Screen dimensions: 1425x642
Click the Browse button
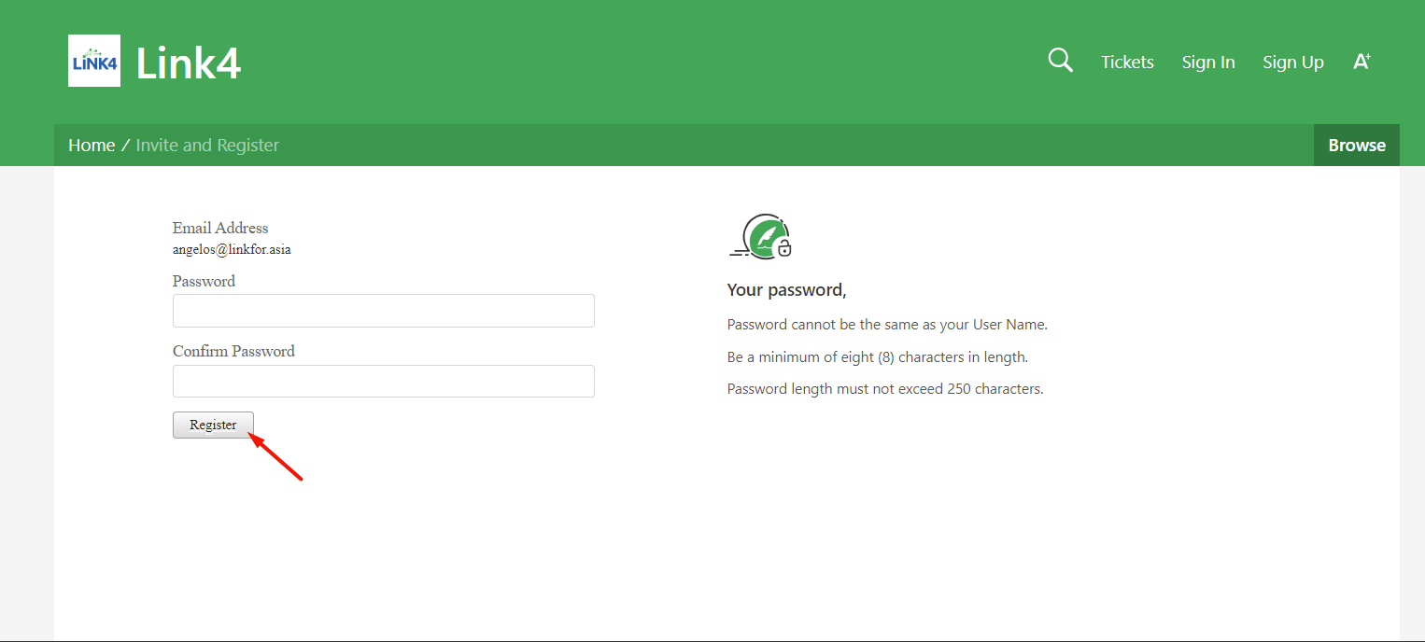click(x=1357, y=145)
